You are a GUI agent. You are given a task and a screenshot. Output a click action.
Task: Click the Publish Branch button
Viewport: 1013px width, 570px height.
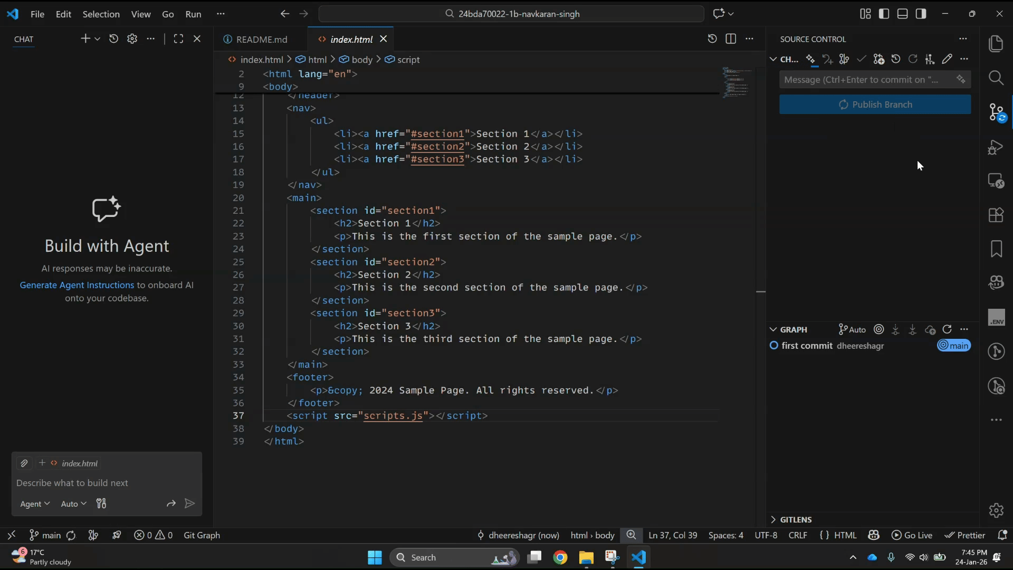click(x=875, y=104)
